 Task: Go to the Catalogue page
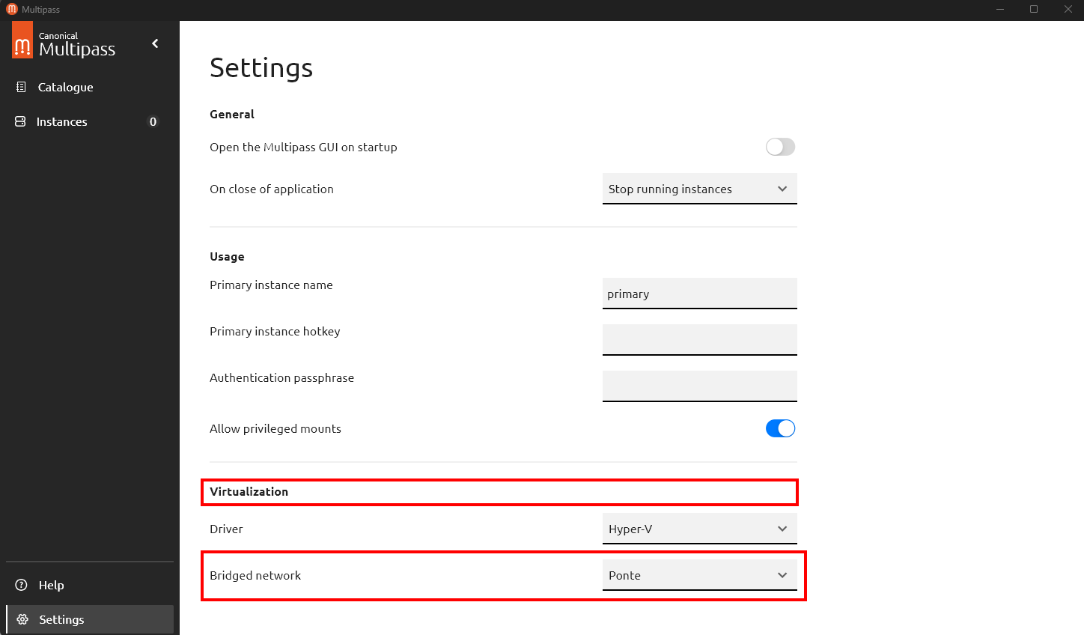click(x=66, y=87)
